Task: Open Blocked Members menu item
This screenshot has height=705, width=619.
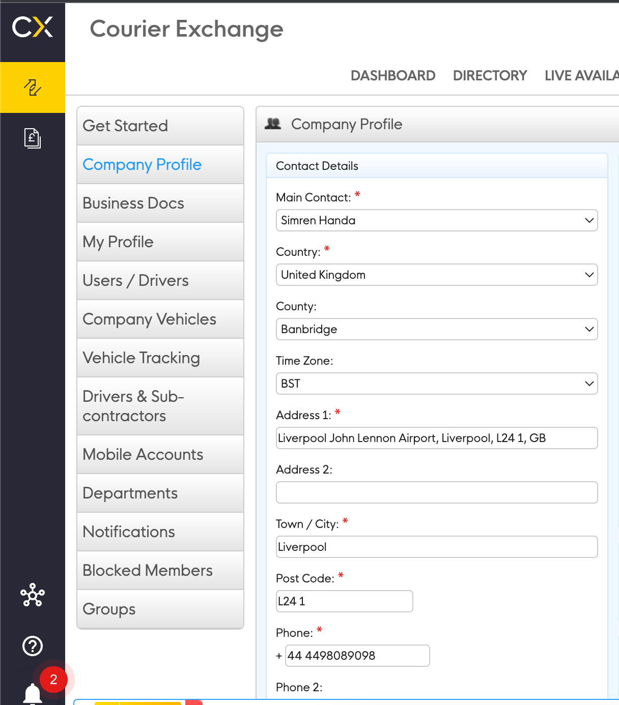Action: tap(160, 570)
